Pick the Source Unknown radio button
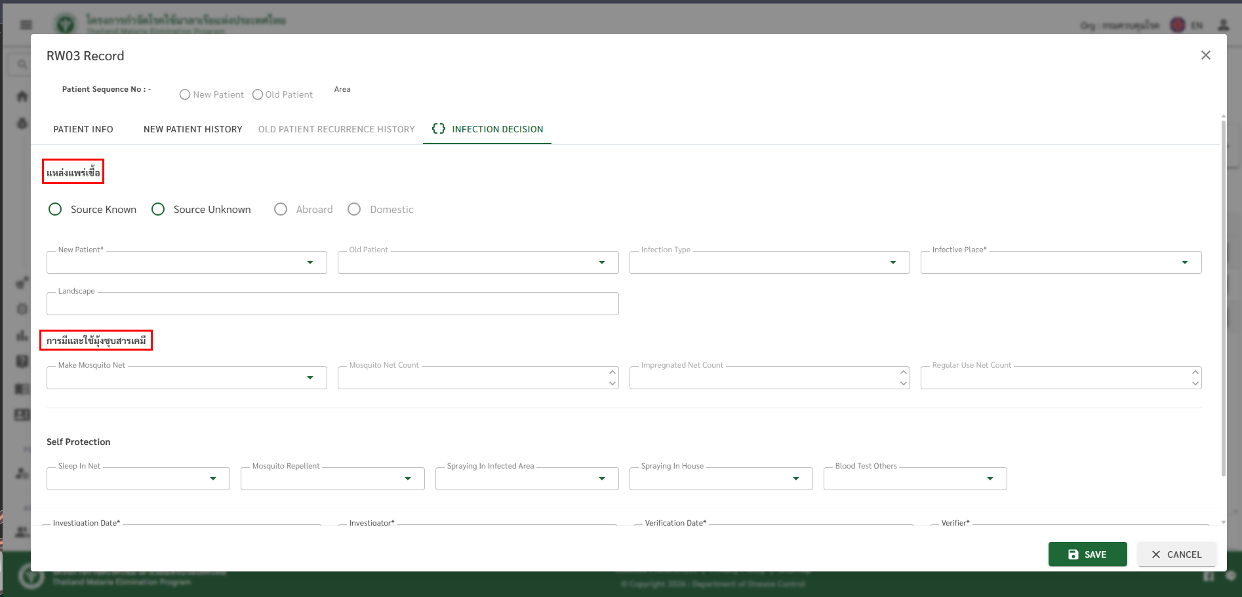 click(x=158, y=209)
